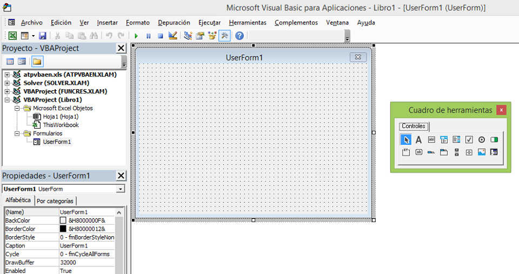The image size is (519, 274).
Task: Click the Caption property value field
Action: [x=86, y=245]
